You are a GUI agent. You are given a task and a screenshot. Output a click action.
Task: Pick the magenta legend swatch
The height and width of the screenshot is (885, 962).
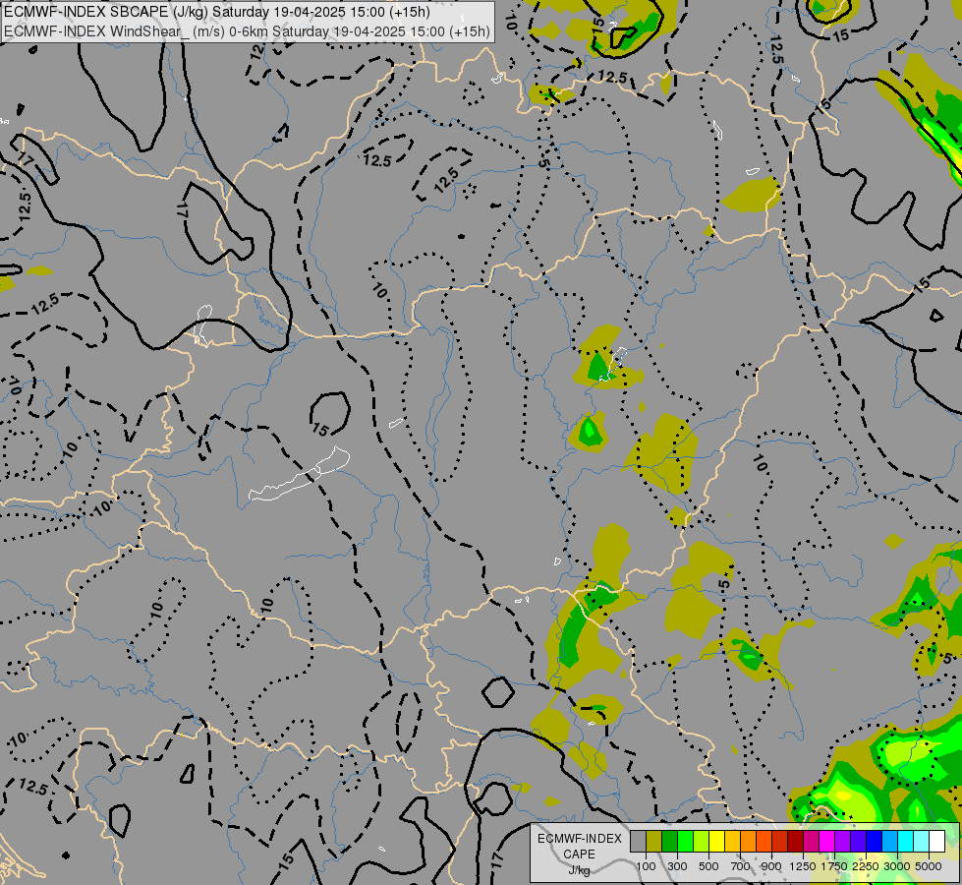tap(827, 841)
